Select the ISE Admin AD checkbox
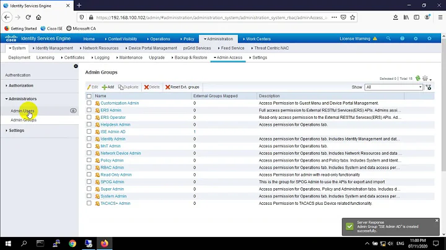Screen dimensions: 446x250 (89, 132)
